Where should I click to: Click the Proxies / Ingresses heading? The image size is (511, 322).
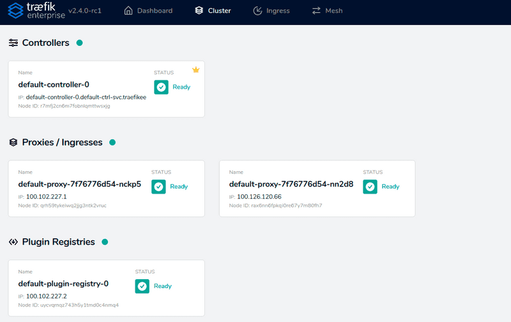tap(62, 142)
